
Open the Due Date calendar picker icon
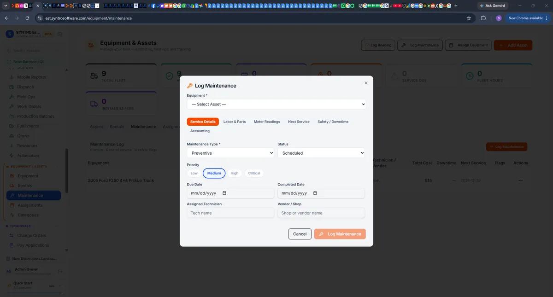click(224, 193)
